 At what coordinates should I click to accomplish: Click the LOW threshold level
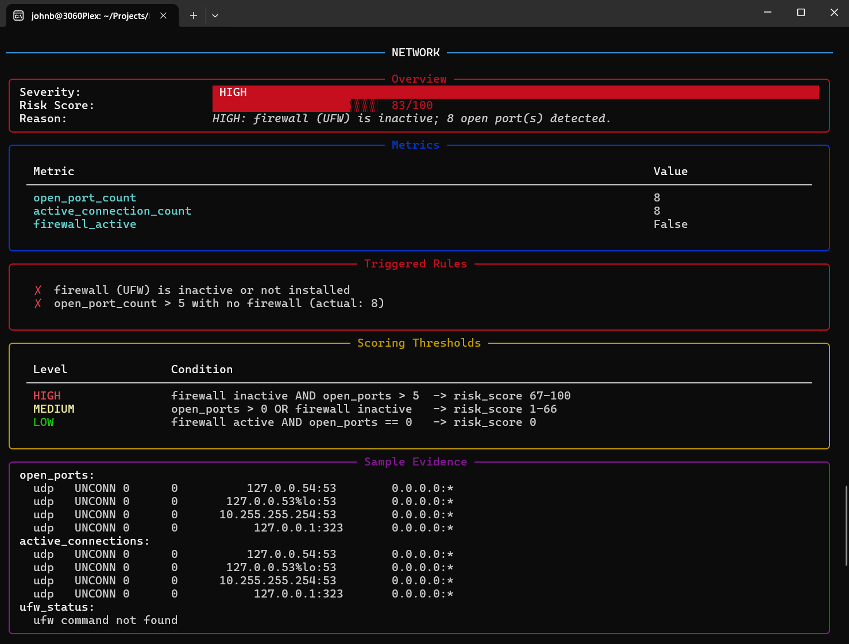(x=43, y=422)
